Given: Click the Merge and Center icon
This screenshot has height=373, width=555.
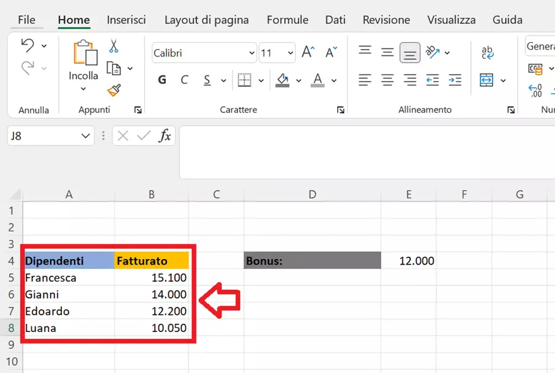Looking at the screenshot, I should (486, 80).
